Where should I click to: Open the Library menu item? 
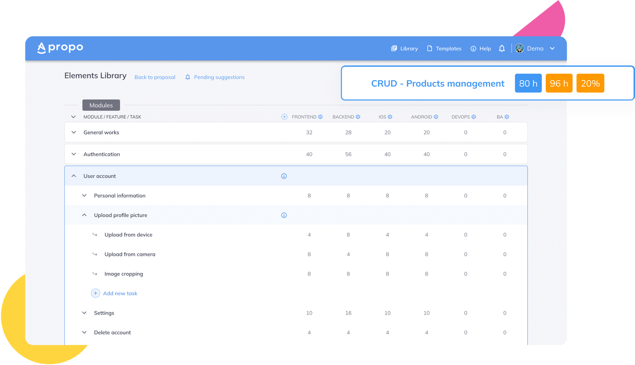pos(404,48)
